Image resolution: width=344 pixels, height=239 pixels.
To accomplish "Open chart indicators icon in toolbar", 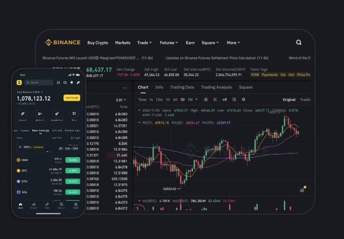I will pos(215,100).
